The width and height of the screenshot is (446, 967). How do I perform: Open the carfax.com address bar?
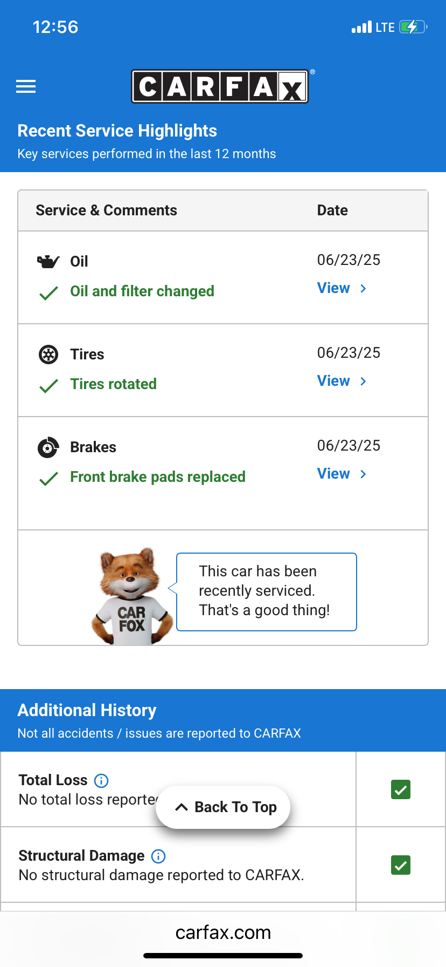[223, 932]
